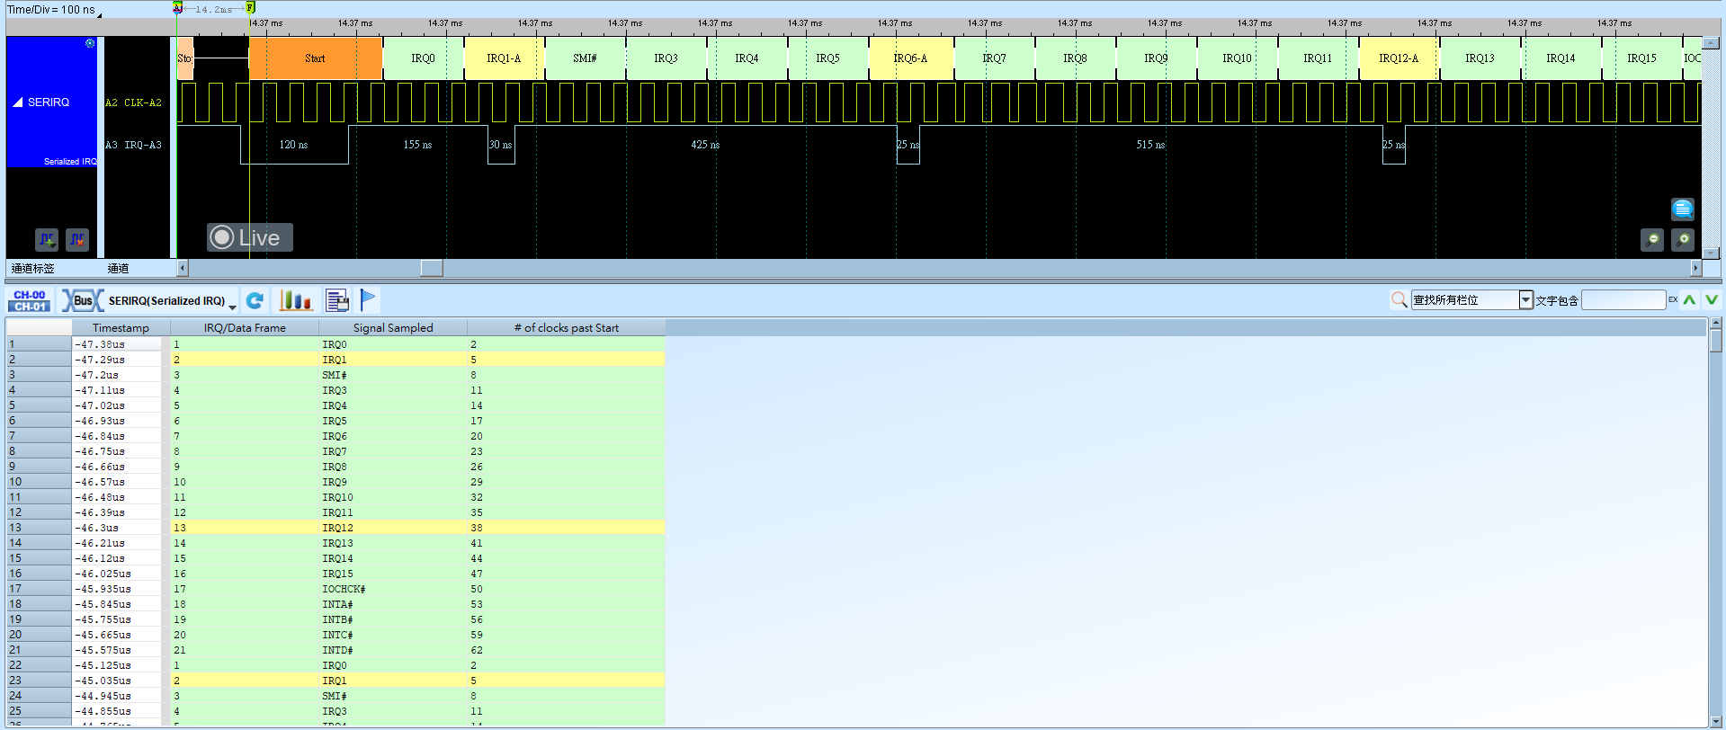The image size is (1726, 730).
Task: Select the IRQ0 decoded segment in waveform
Action: (x=423, y=58)
